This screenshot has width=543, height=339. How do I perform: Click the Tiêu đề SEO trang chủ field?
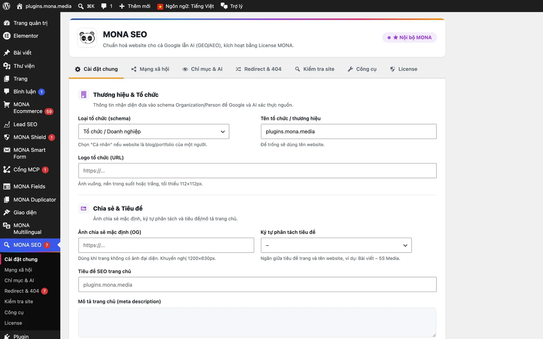pos(257,285)
